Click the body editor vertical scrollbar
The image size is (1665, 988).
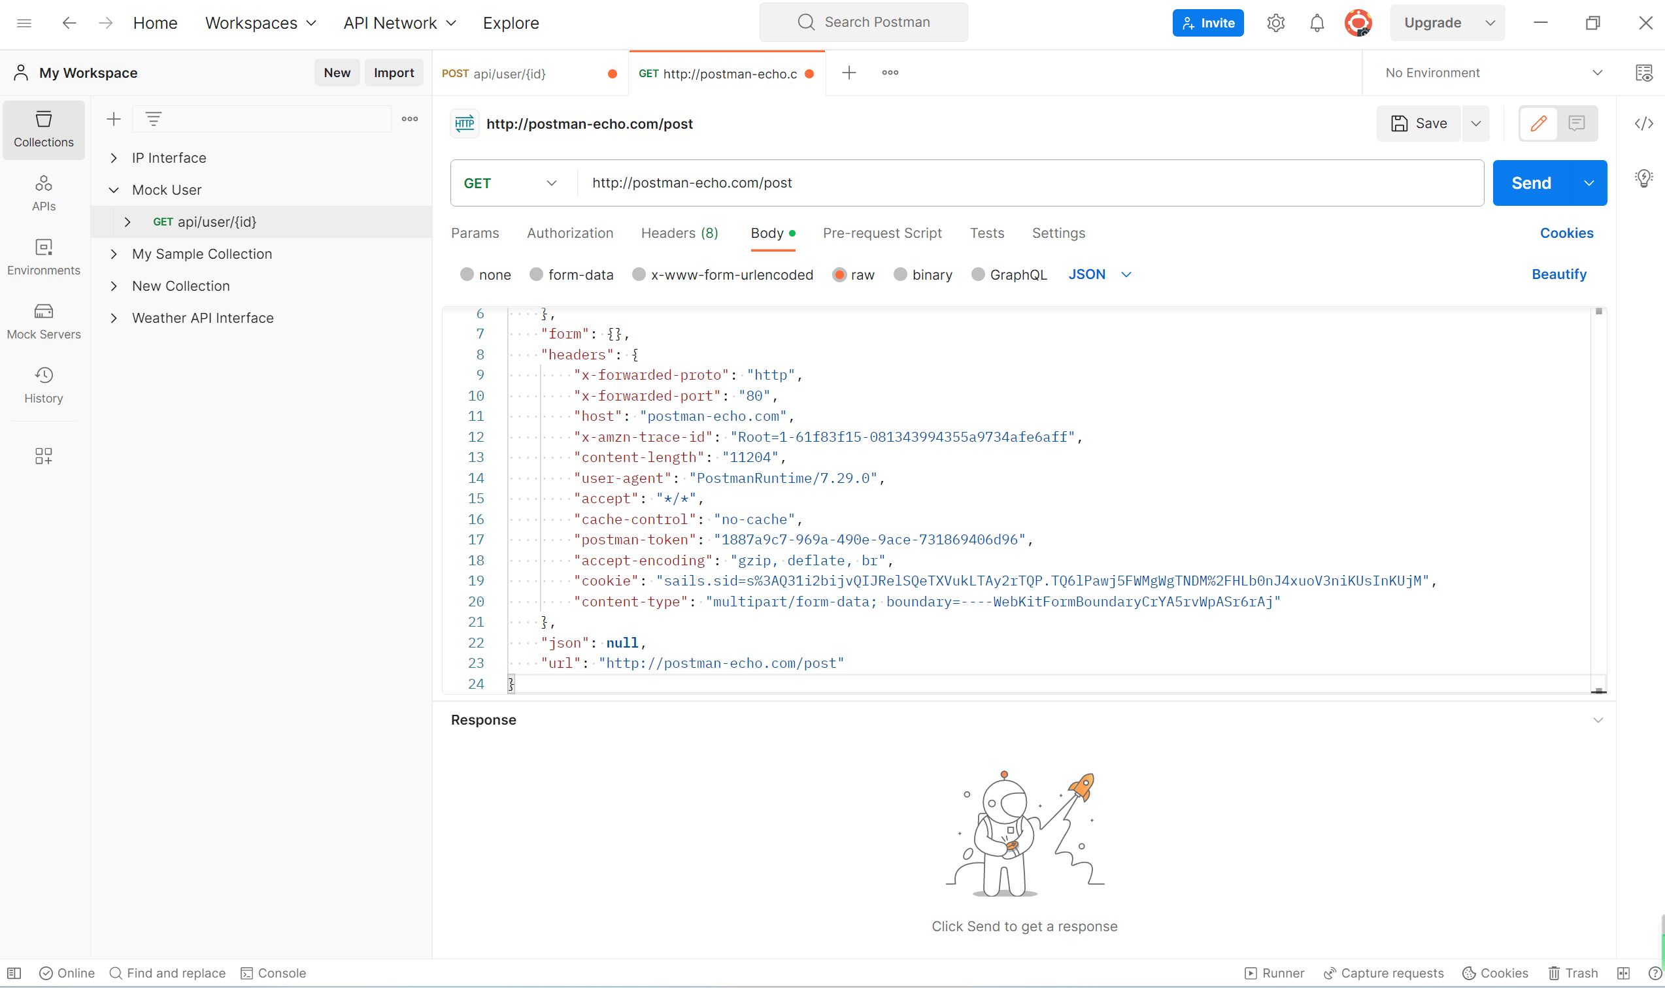[x=1598, y=500]
